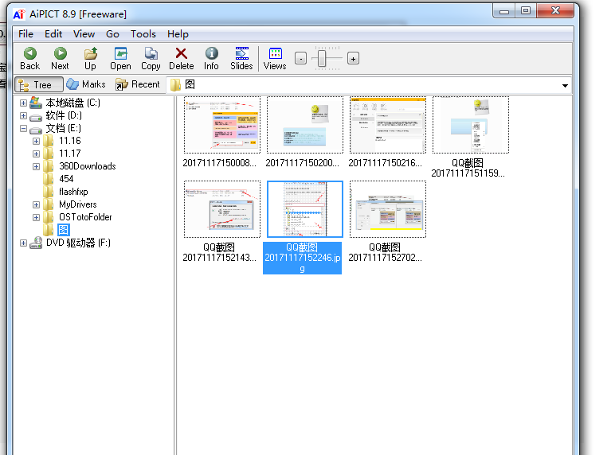Start the Slides slideshow
This screenshot has width=615, height=455.
[x=241, y=58]
